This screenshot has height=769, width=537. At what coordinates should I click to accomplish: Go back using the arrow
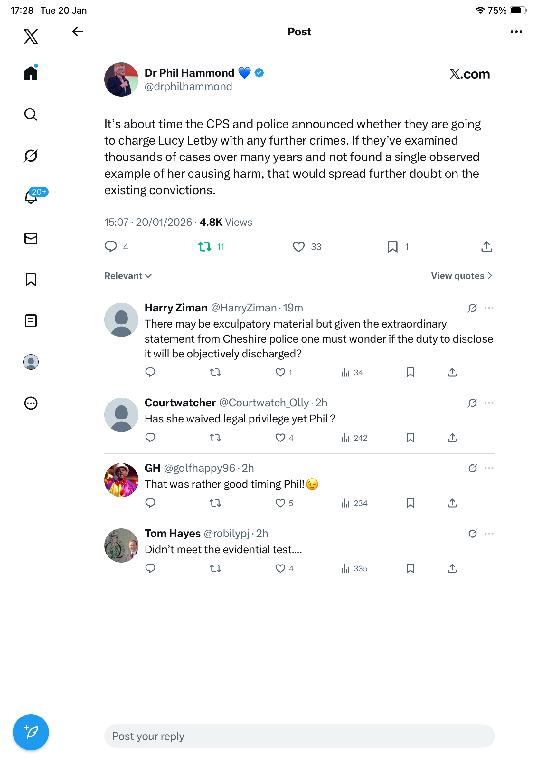click(x=78, y=32)
